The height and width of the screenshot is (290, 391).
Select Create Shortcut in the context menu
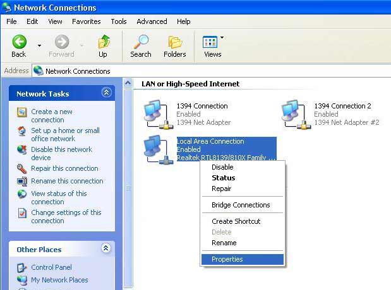click(243, 221)
